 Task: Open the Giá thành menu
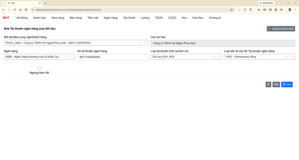[x=129, y=18]
